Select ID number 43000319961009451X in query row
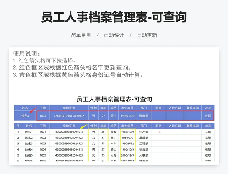Image resolution: width=228 pixels, height=174 pixels. tap(69, 116)
